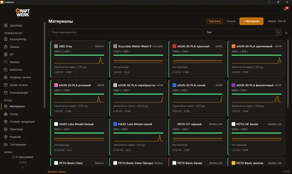Open the Канбан board icon
Viewport: 292px width, 174px height.
(6, 62)
